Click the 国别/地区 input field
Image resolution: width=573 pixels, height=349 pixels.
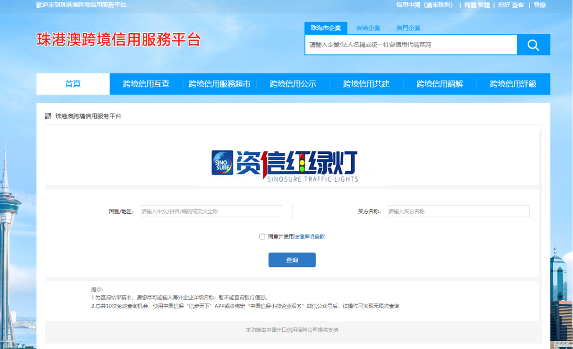[211, 211]
